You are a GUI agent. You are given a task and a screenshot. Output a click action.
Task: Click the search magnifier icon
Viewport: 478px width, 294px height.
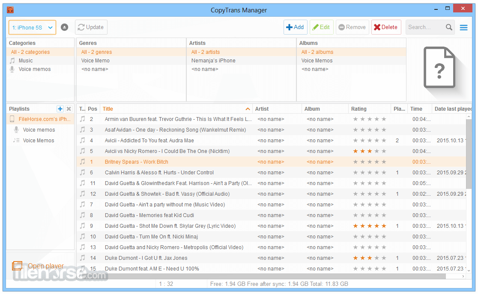pos(449,27)
